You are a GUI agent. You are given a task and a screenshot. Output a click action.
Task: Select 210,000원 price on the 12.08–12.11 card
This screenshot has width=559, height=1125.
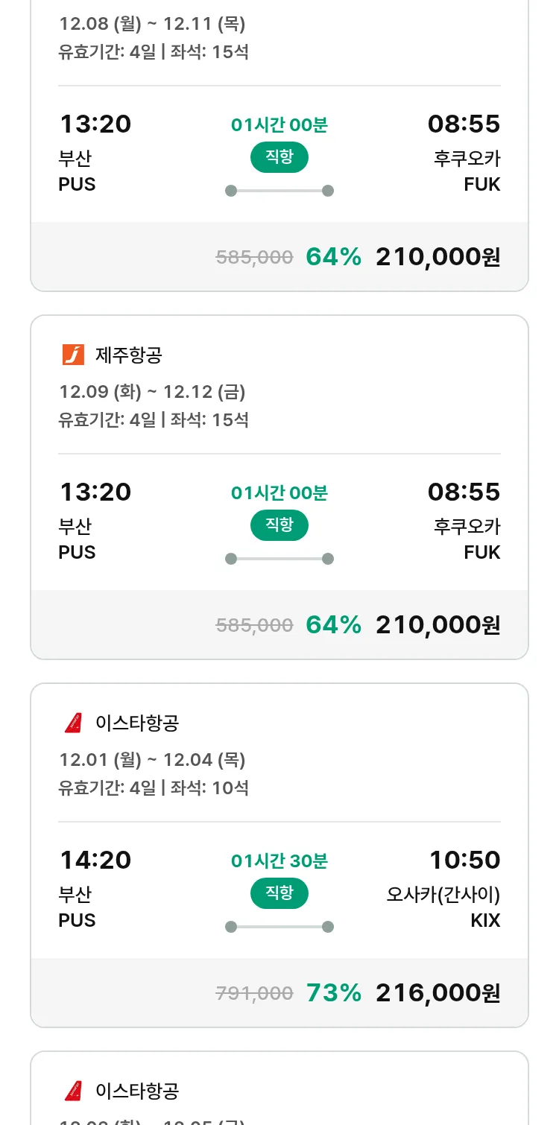pos(438,257)
